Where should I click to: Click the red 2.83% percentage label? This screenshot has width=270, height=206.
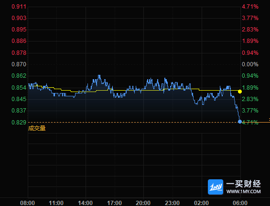pos(250,30)
